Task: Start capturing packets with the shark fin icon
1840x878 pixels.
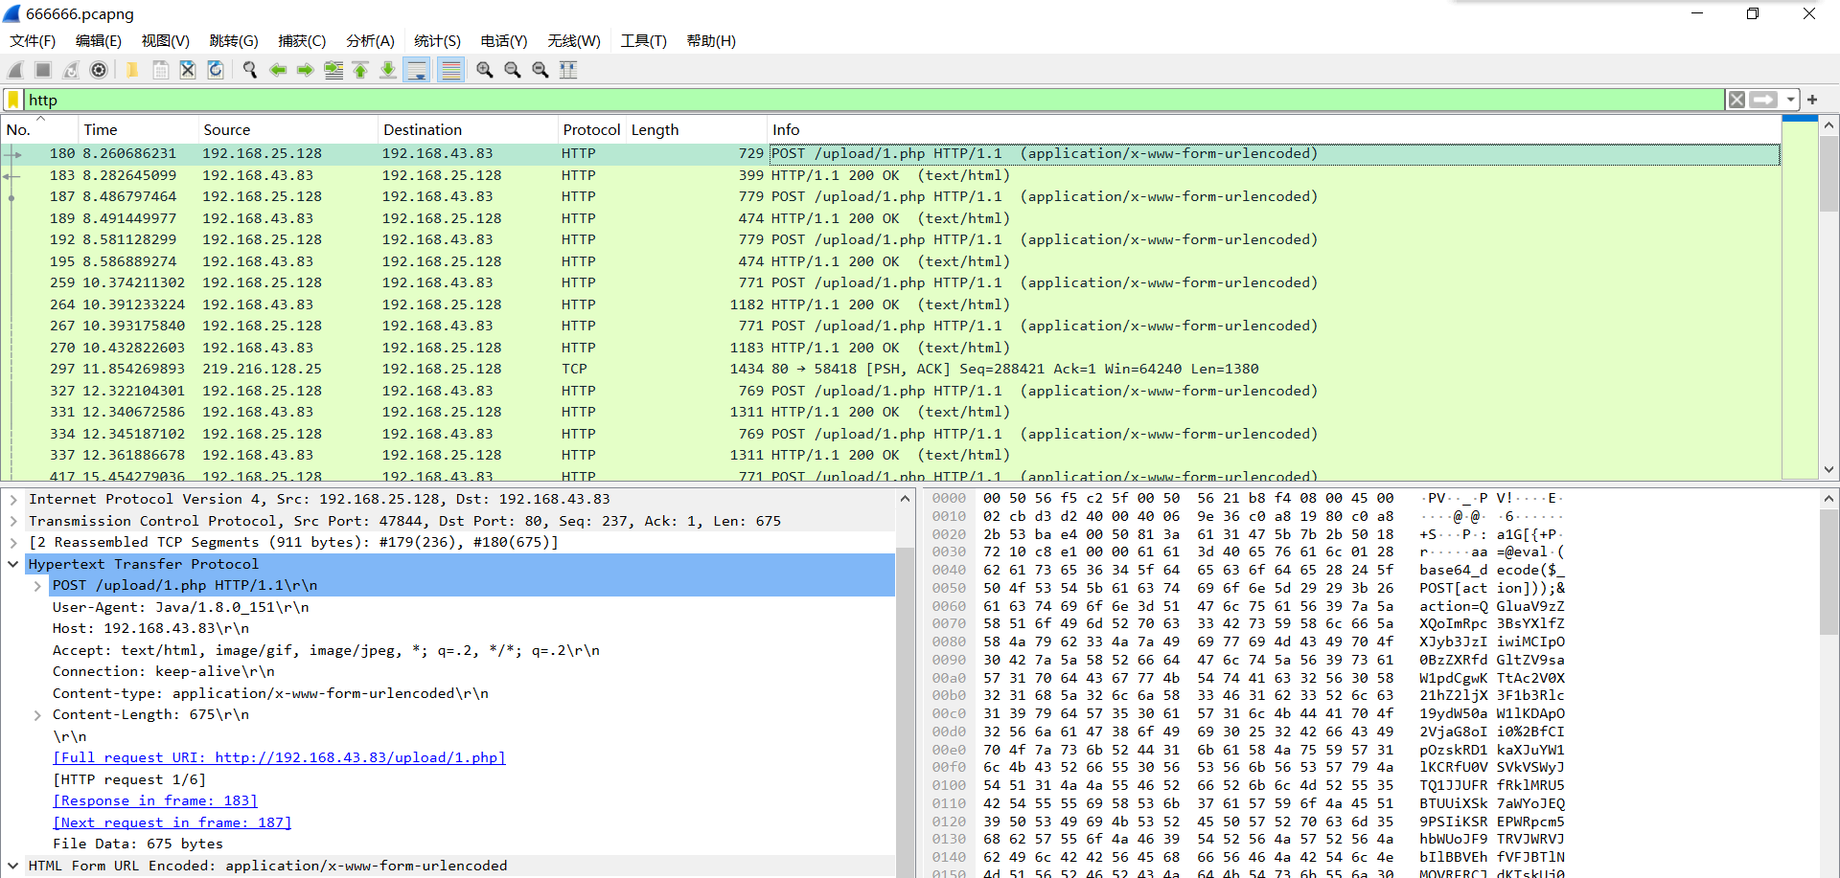Action: [x=15, y=70]
